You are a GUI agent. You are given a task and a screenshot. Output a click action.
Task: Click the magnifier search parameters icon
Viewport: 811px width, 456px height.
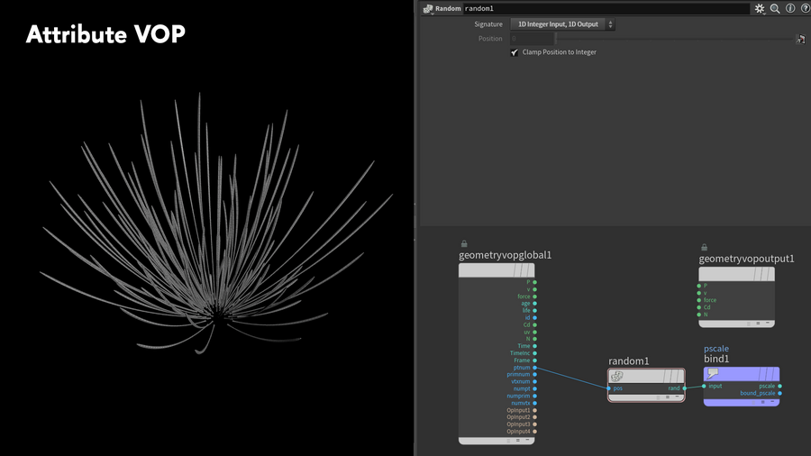(x=775, y=8)
